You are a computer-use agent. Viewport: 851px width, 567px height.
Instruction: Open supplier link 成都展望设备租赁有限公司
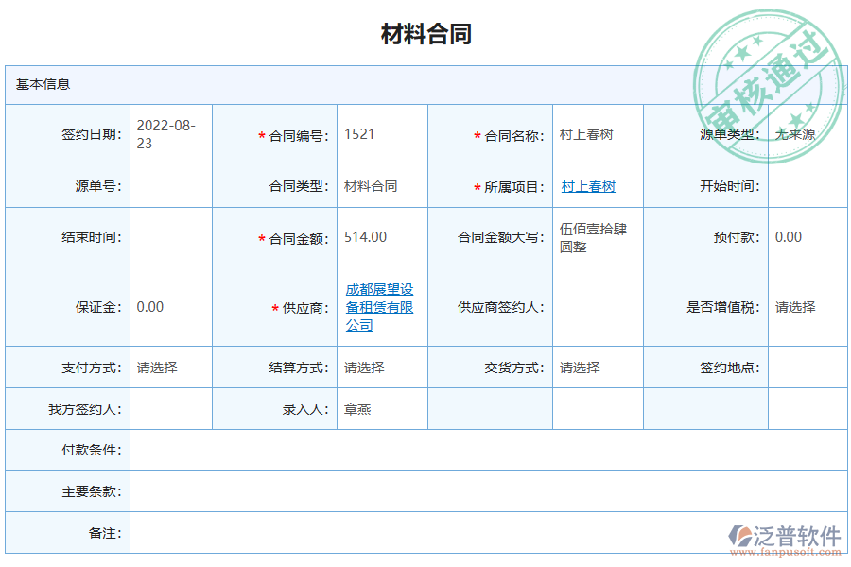tap(378, 306)
